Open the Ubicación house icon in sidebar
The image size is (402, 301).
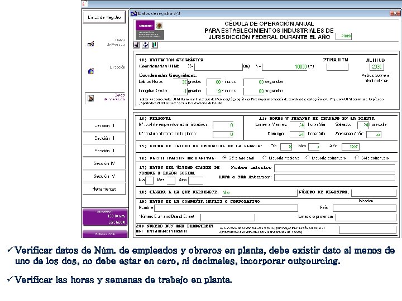point(91,71)
